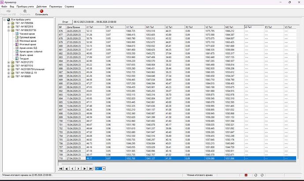Viewport: 304px width, 181px height.
Task: Select the Итоговый архив tree icon
Action: tap(17, 44)
